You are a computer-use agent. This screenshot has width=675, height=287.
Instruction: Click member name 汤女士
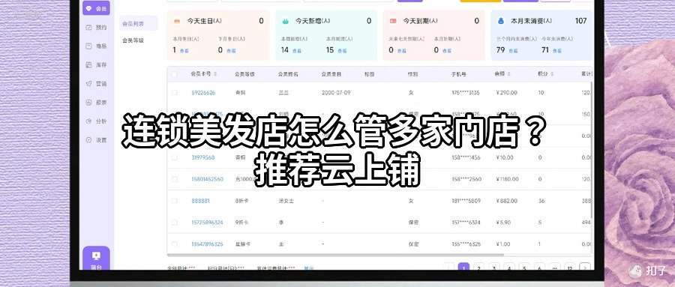click(x=286, y=201)
